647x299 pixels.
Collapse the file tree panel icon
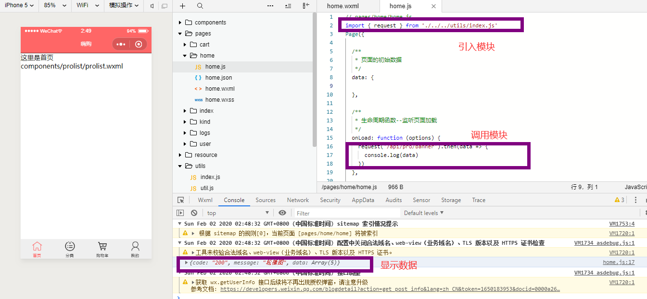[x=306, y=6]
